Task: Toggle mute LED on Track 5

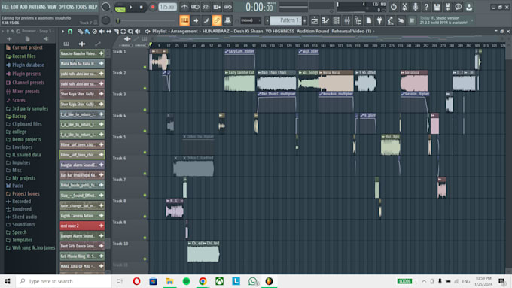Action: tap(145, 153)
